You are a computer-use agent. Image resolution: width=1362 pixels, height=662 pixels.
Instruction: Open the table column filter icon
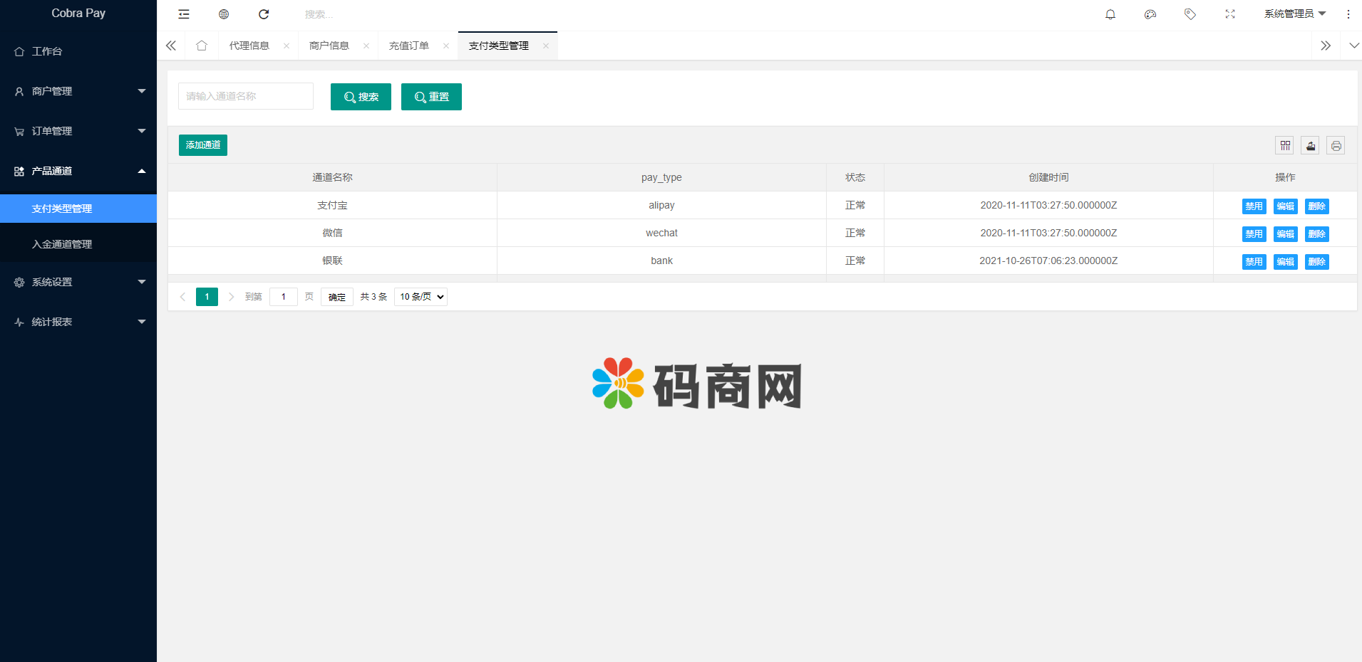[x=1285, y=145]
